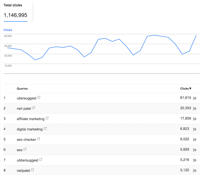
Task: Click the final rising point of clicks line
Action: (196, 35)
